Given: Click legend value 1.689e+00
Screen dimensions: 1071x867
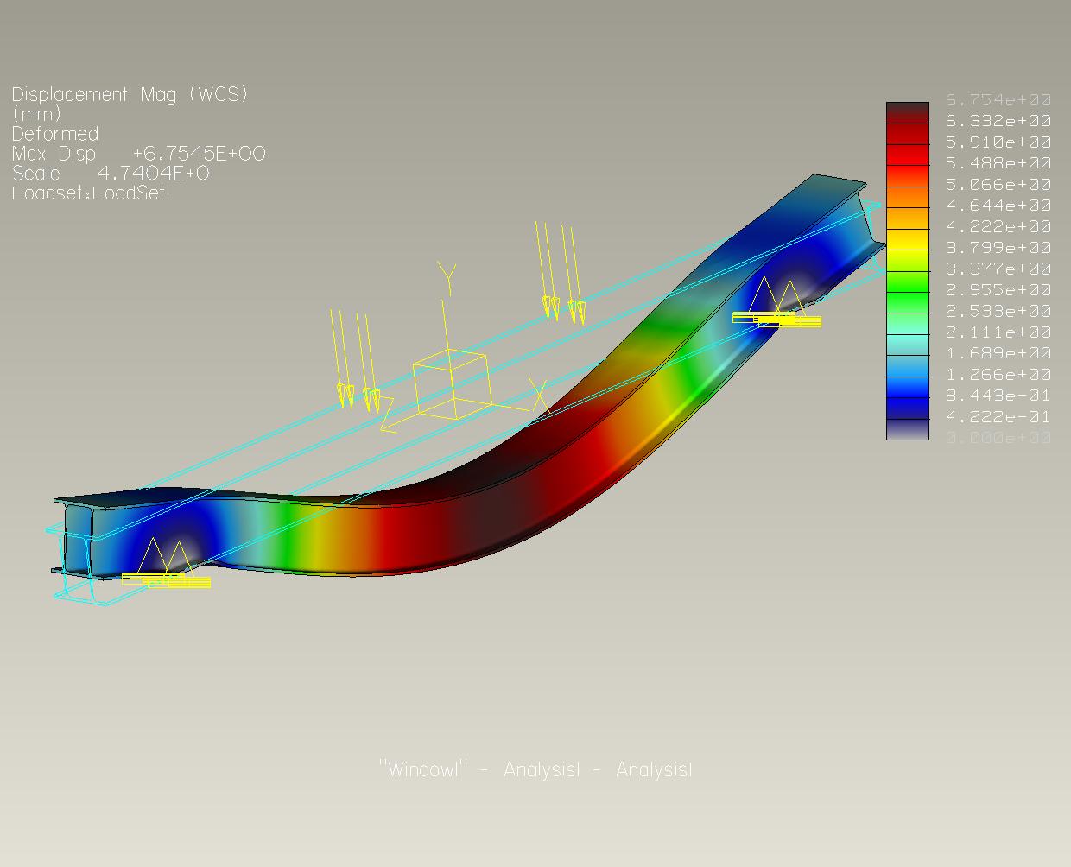Looking at the screenshot, I should coord(998,353).
